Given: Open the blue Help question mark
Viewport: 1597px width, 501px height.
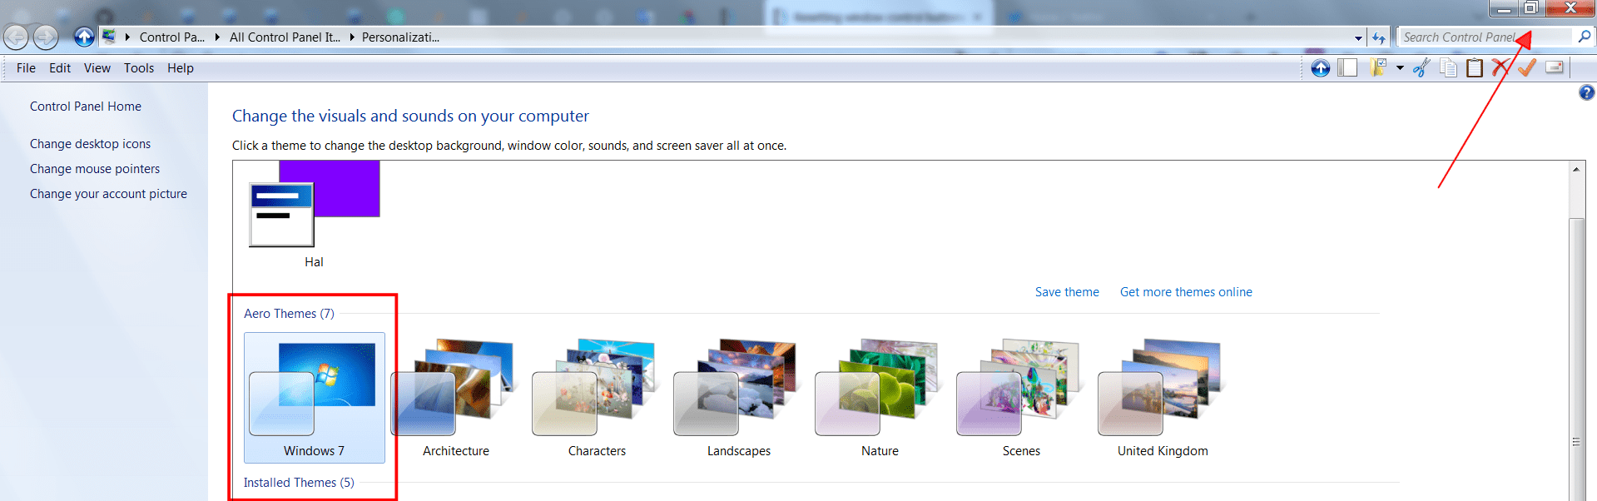Looking at the screenshot, I should pos(1587,92).
